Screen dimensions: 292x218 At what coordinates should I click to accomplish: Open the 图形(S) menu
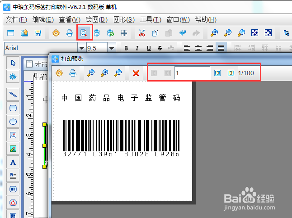tap(124, 19)
